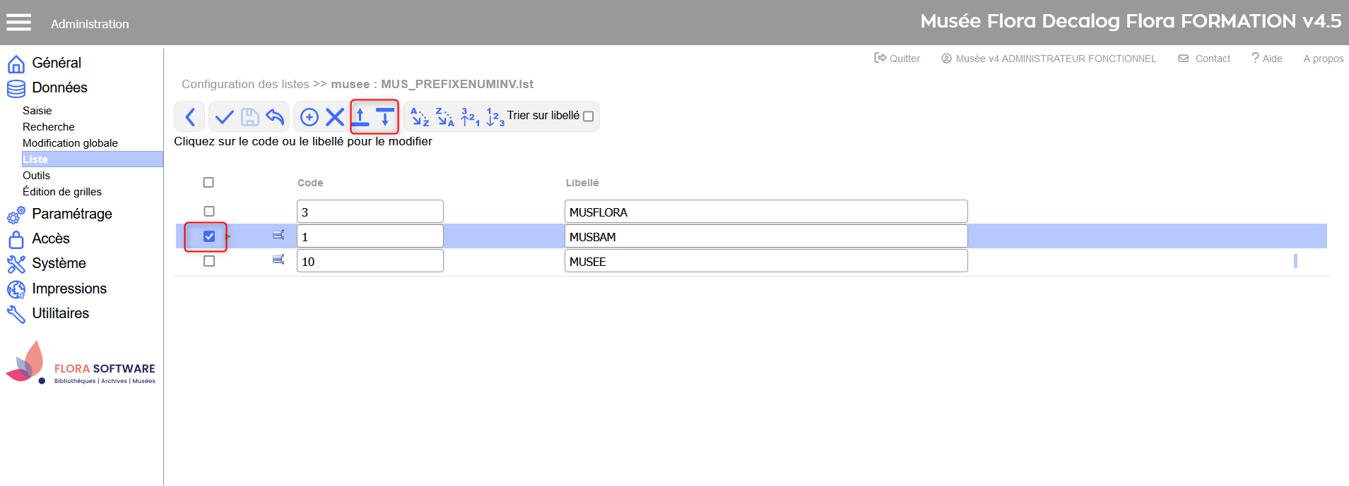Click the move-row icon beside code 10
Image resolution: width=1349 pixels, height=486 pixels.
pos(278,260)
